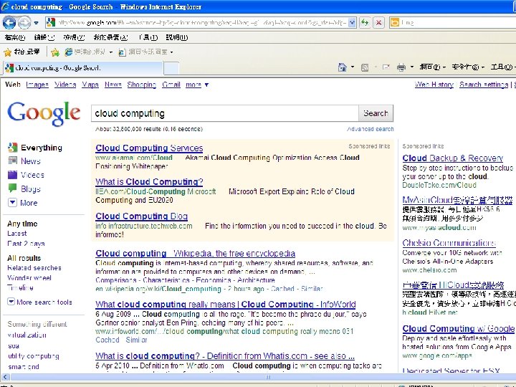
Task: Click the add to favorites bar star icon
Action: pyautogui.click(x=55, y=52)
